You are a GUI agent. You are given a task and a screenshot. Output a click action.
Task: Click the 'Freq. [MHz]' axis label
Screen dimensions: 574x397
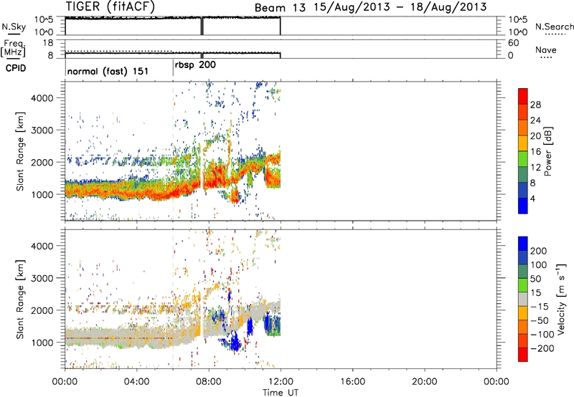click(13, 49)
